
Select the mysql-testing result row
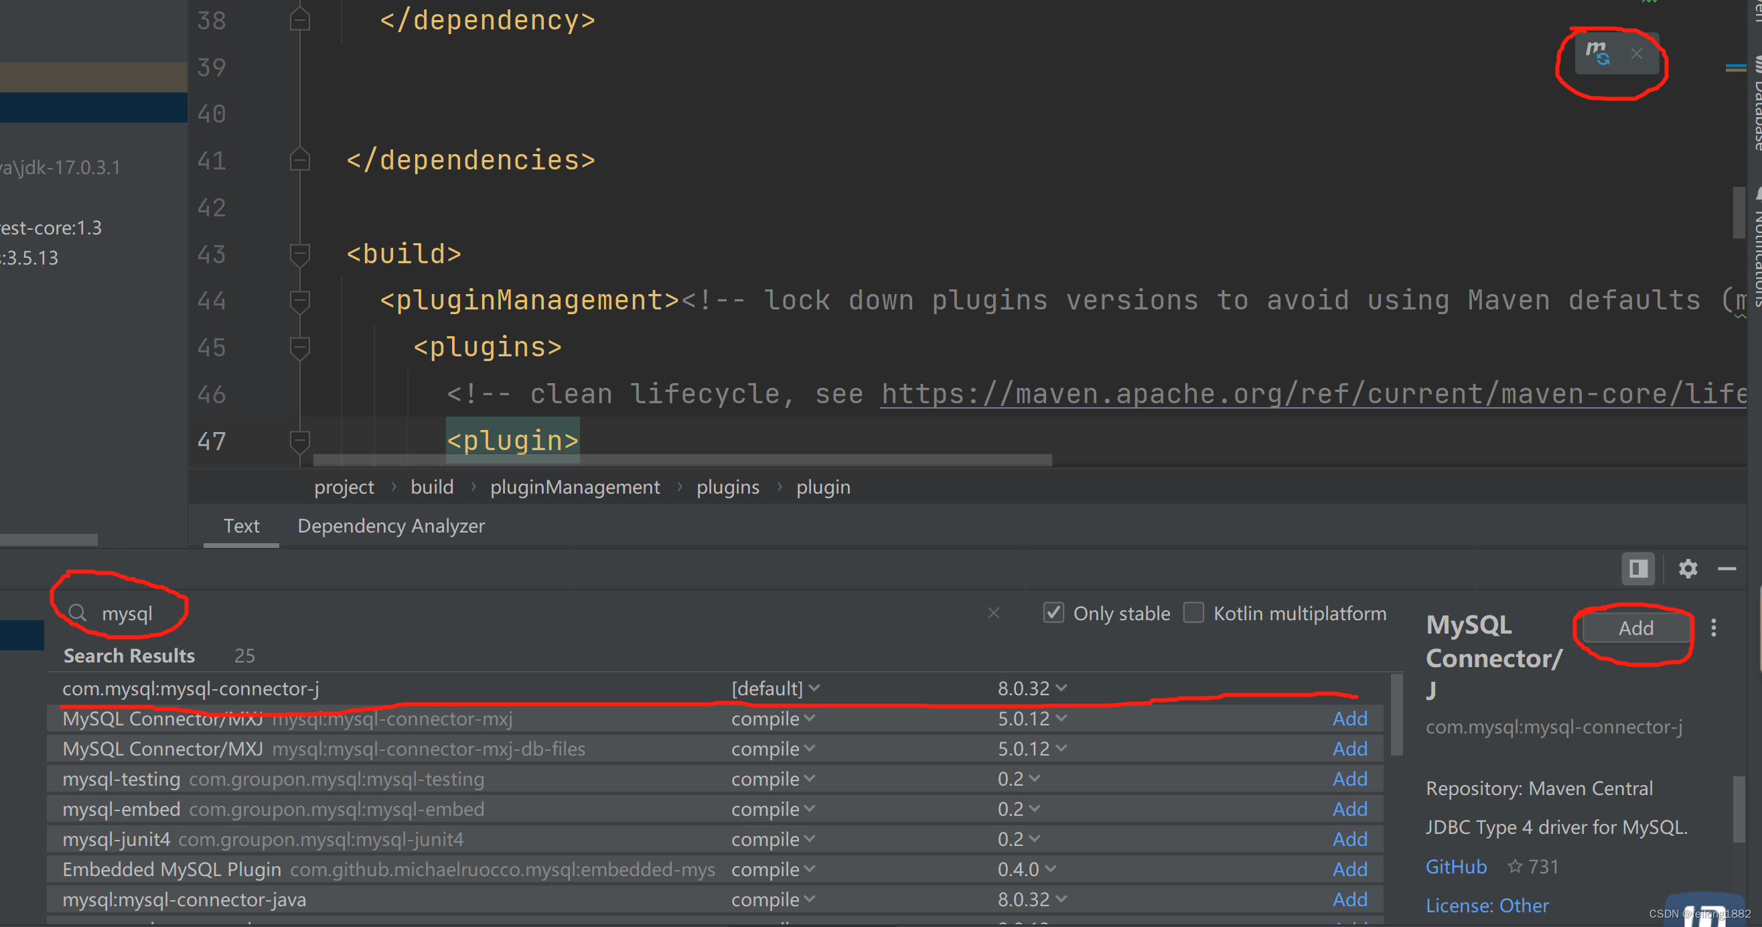(x=715, y=778)
